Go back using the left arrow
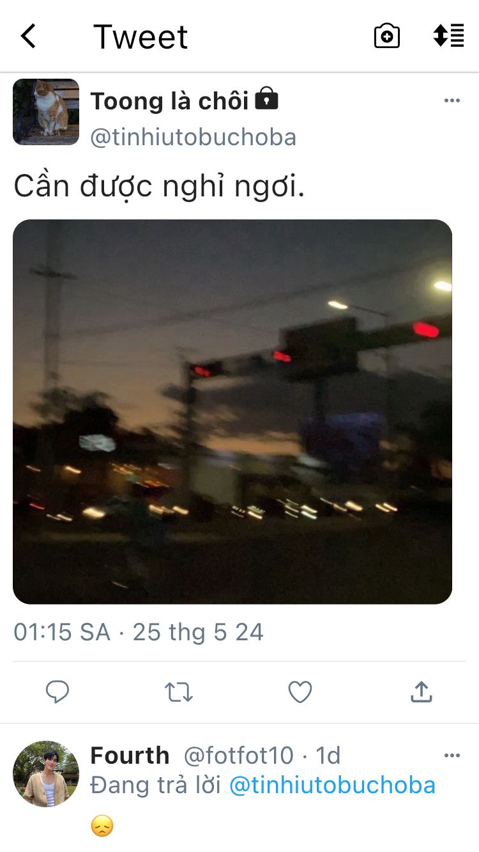479x852 pixels. click(x=28, y=36)
